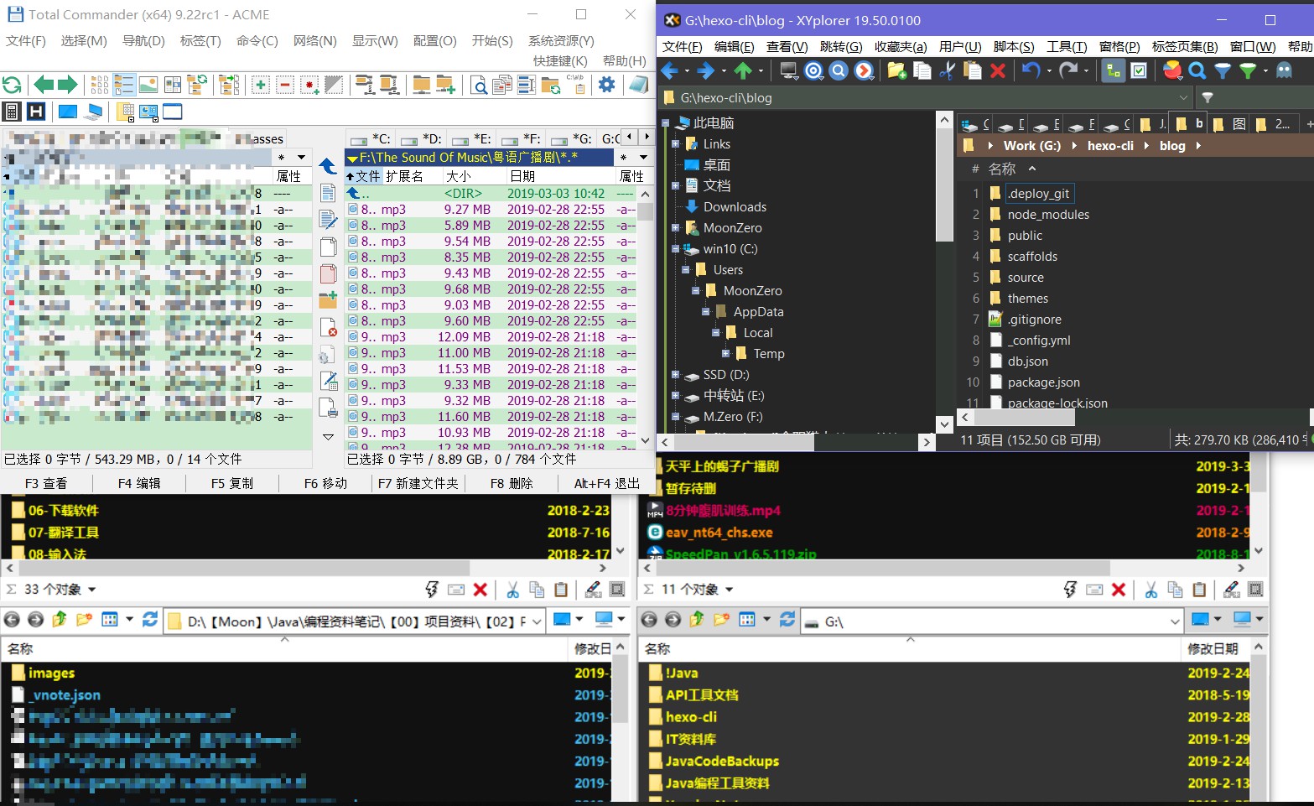This screenshot has width=1314, height=806.
Task: Click the H icon in Total Commander
Action: (x=36, y=111)
